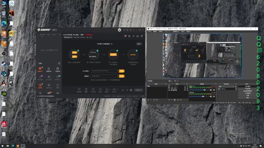Click the second button in OBS controls panel
Image resolution: width=264 pixels, height=148 pixels.
point(248,88)
